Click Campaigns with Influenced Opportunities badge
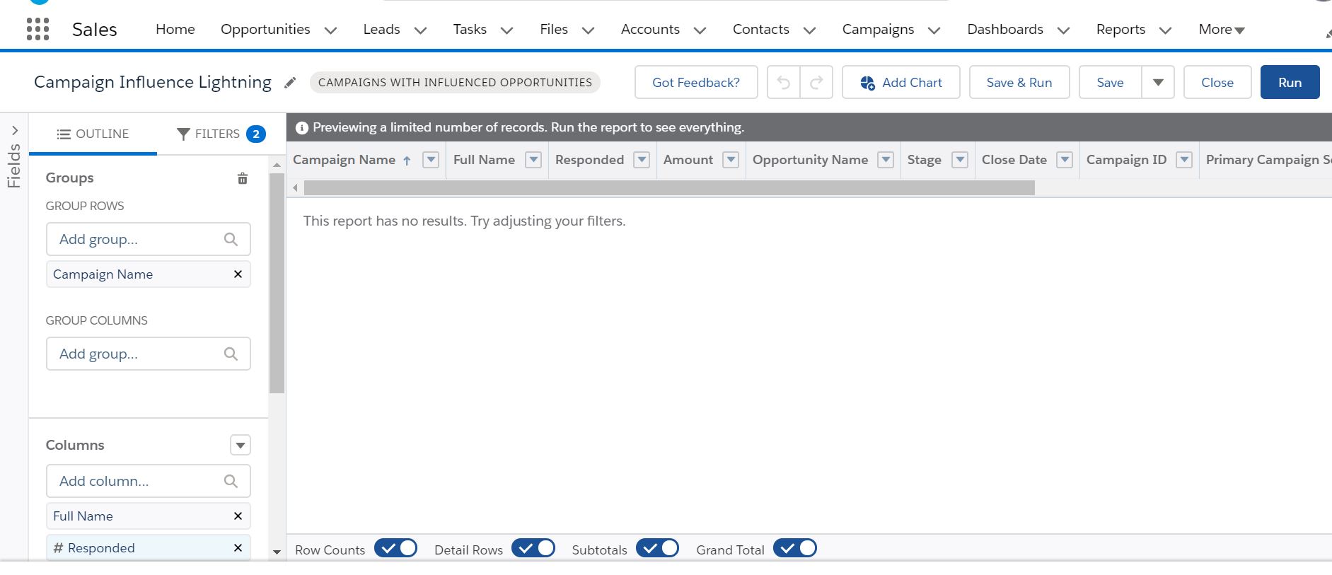Screen dimensions: 1332x575 [455, 83]
